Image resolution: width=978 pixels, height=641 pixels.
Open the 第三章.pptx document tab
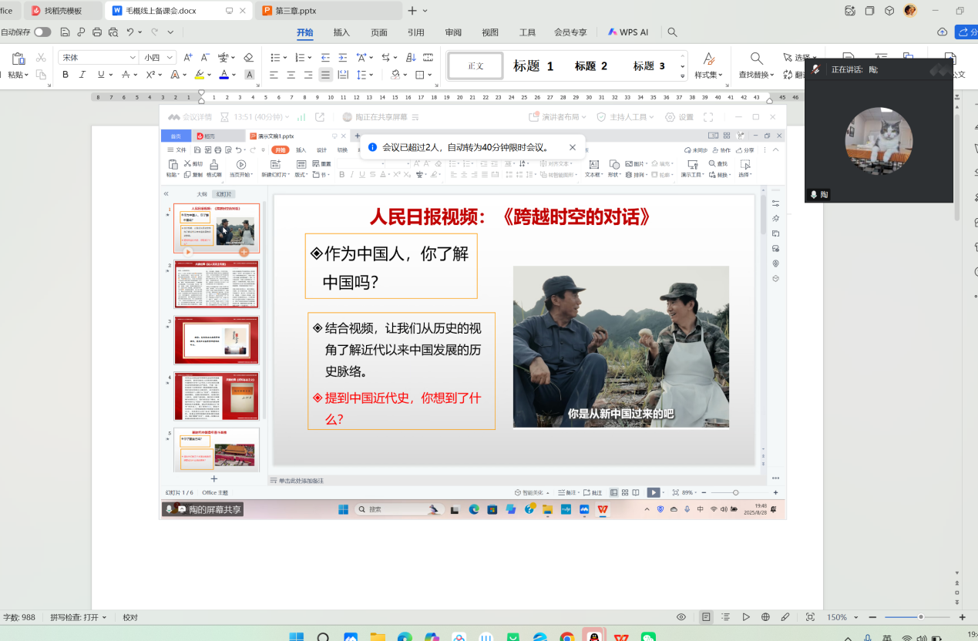point(296,11)
